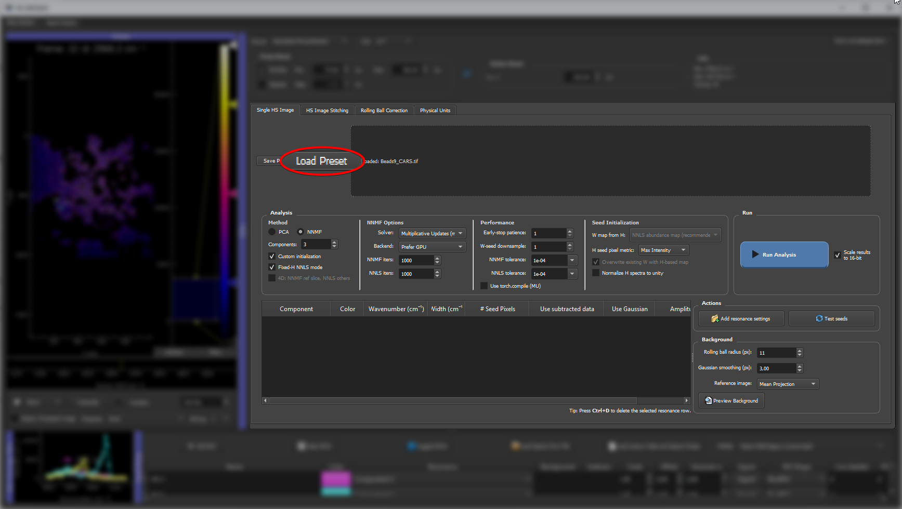
Task: Click the Run Analysis button
Action: 784,254
